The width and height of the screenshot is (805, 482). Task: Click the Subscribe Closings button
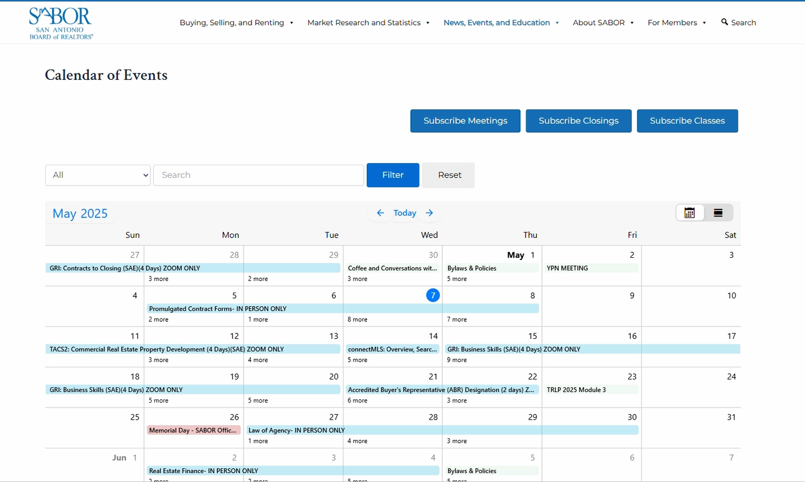click(578, 121)
